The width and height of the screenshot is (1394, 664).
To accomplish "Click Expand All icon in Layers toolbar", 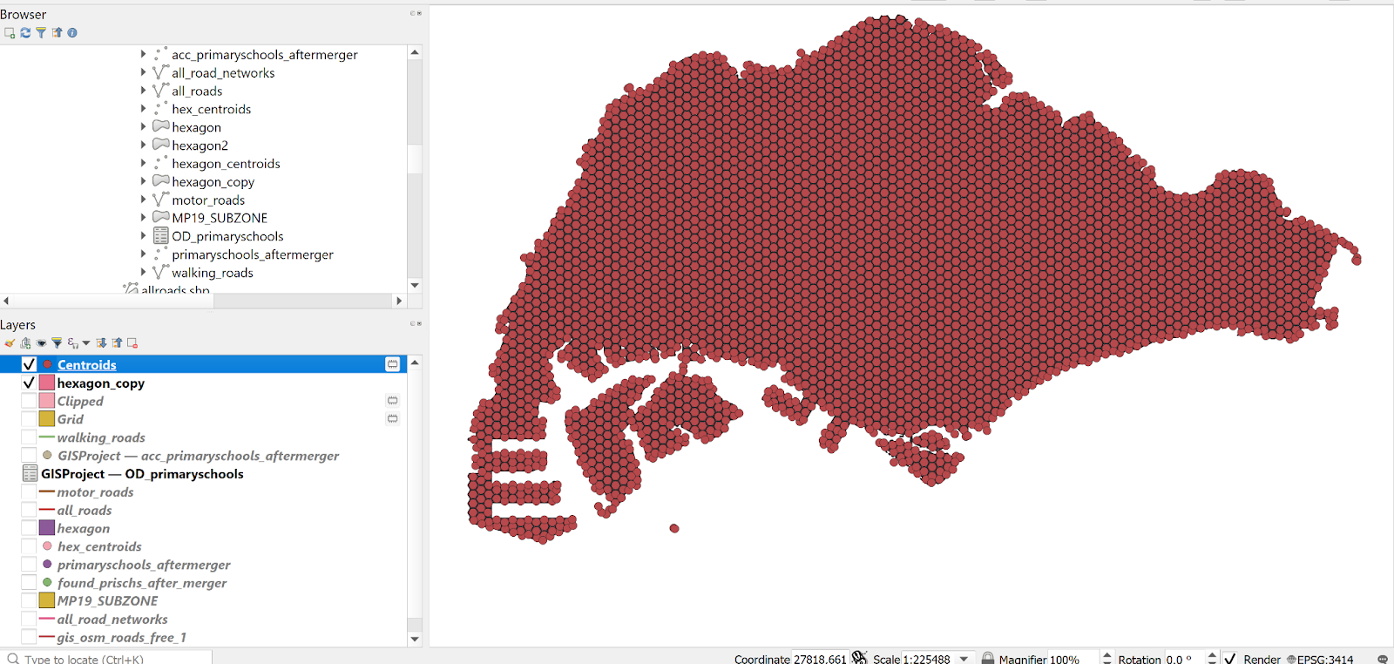I will click(x=101, y=343).
